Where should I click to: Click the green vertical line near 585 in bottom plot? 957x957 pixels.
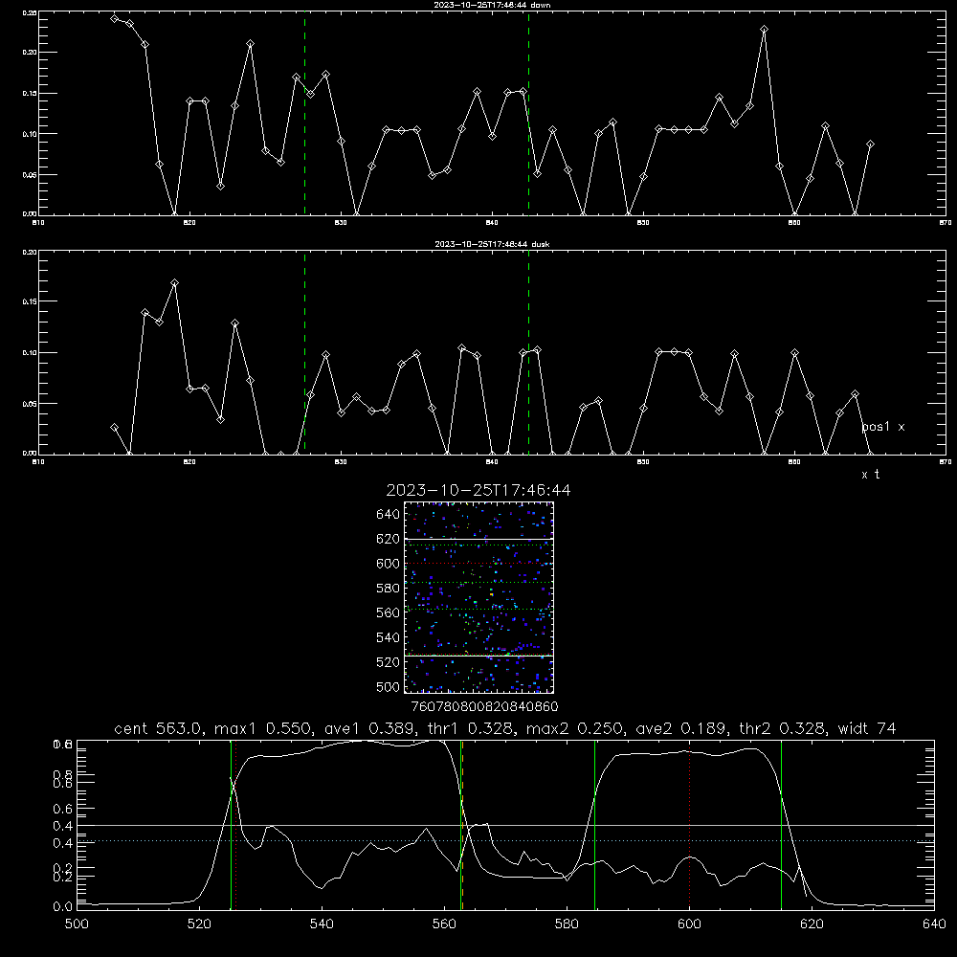tap(594, 825)
